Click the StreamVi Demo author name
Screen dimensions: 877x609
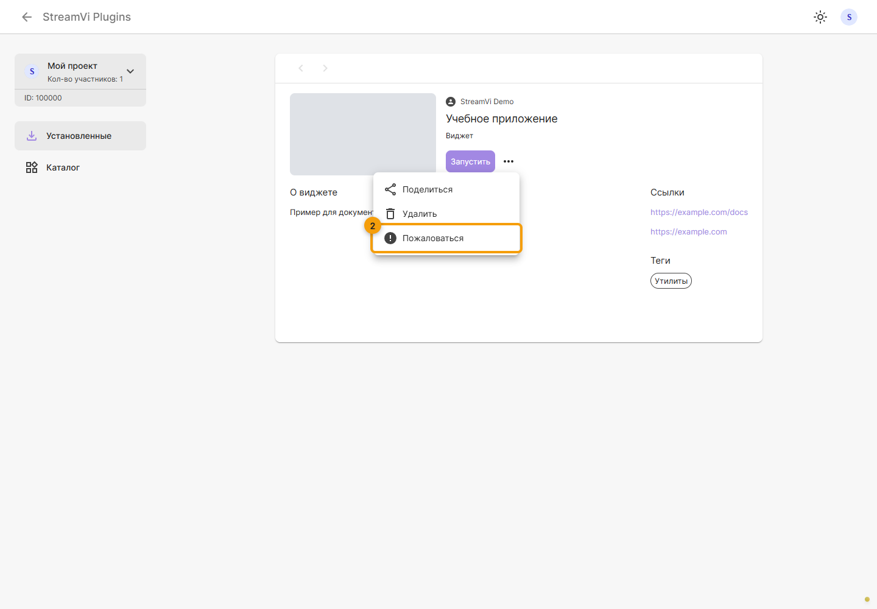(487, 102)
